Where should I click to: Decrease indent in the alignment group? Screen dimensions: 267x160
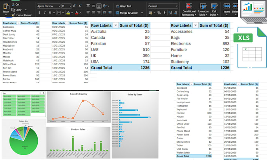[x=105, y=13]
